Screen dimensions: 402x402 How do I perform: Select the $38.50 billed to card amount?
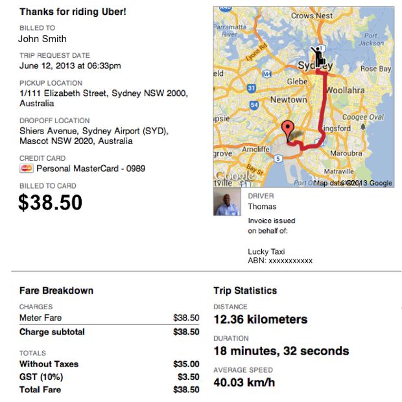[51, 202]
